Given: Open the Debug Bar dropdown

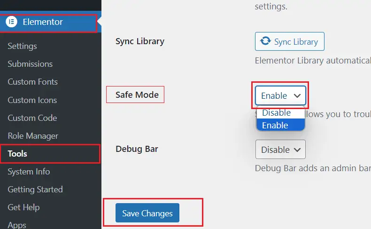Looking at the screenshot, I should pos(280,150).
